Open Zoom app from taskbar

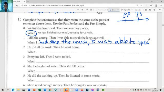coord(77,90)
